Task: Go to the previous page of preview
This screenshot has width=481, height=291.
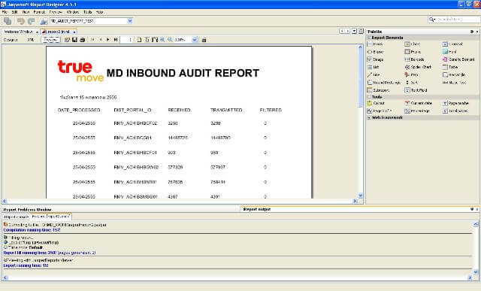Action: [101, 40]
